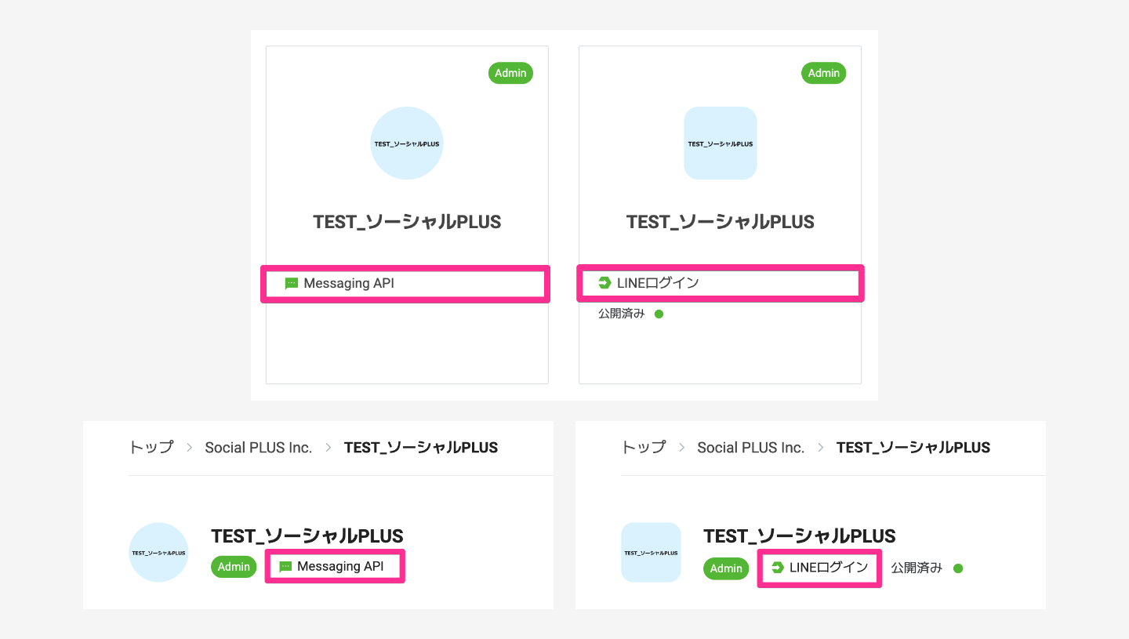Click Admin badge next to LINEログイン label below
Viewport: 1129px width, 639px height.
726,568
